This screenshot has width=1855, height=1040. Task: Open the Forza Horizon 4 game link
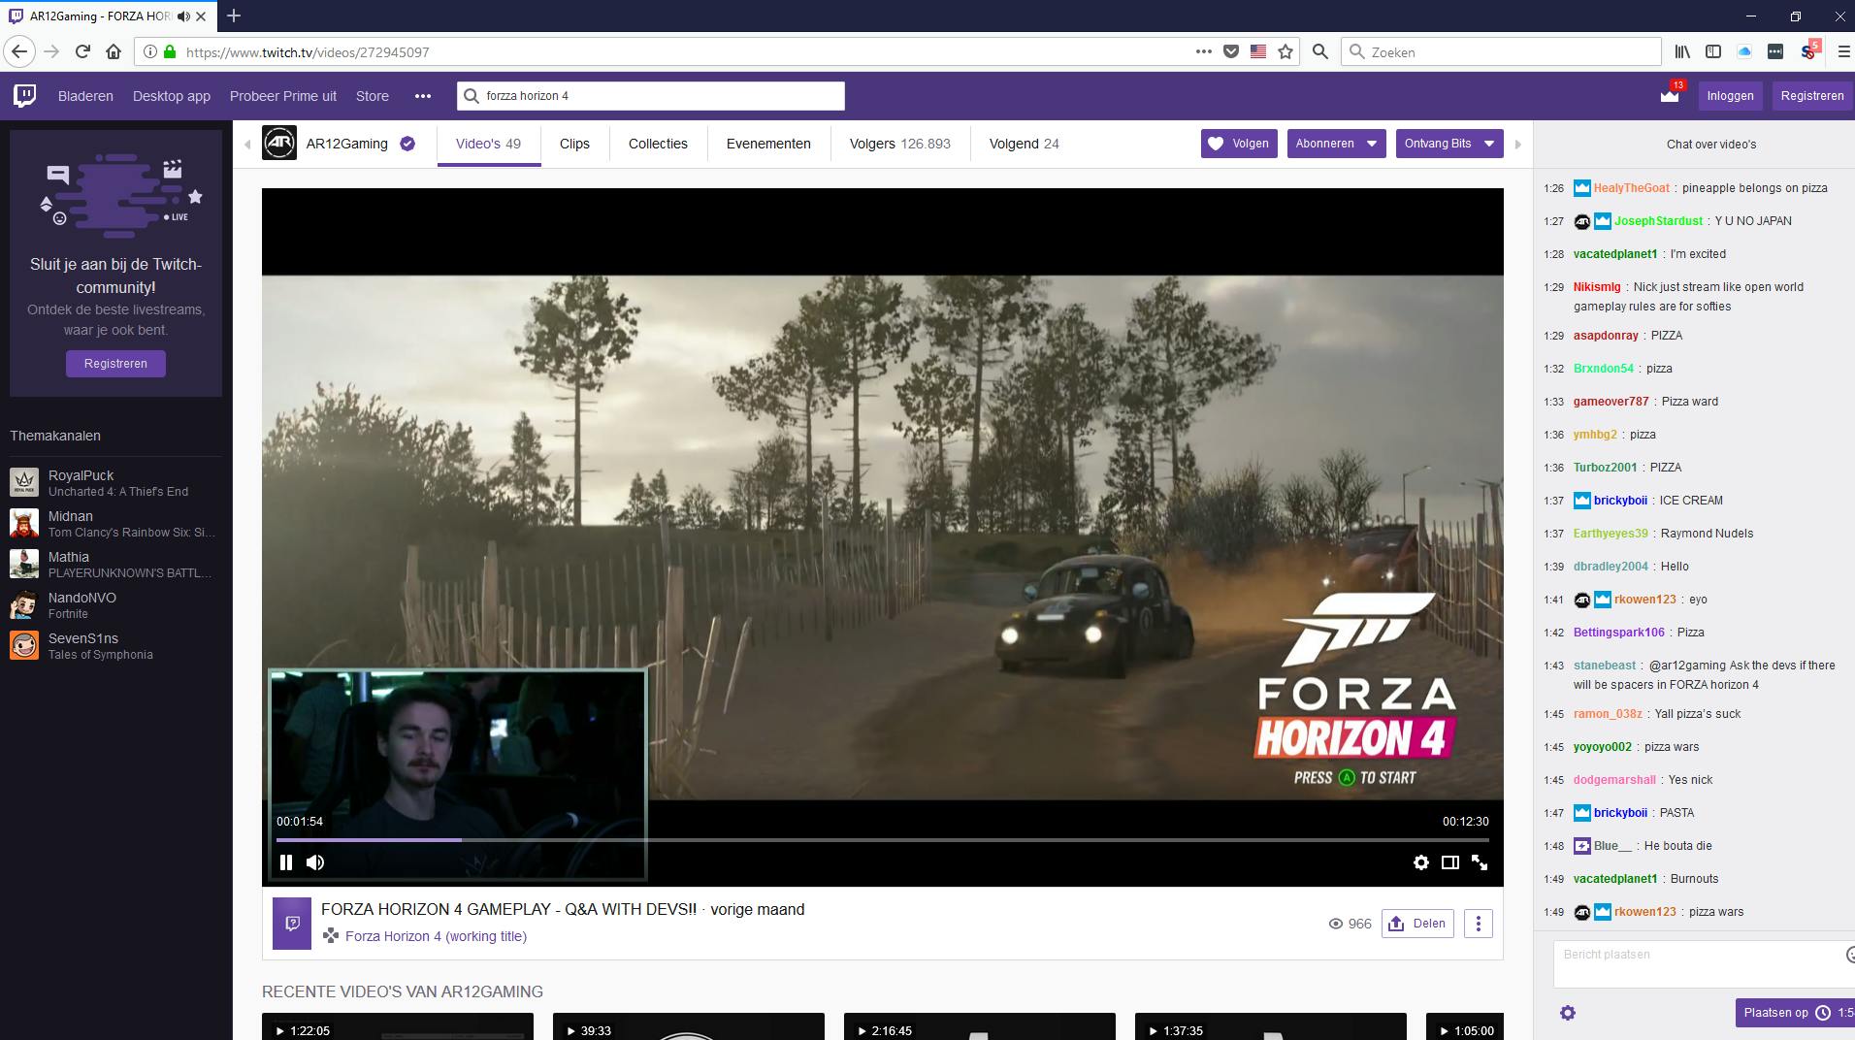tap(436, 936)
